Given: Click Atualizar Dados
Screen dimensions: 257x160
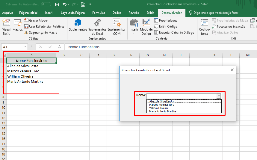Looking at the screenshot, I should pos(225,33).
